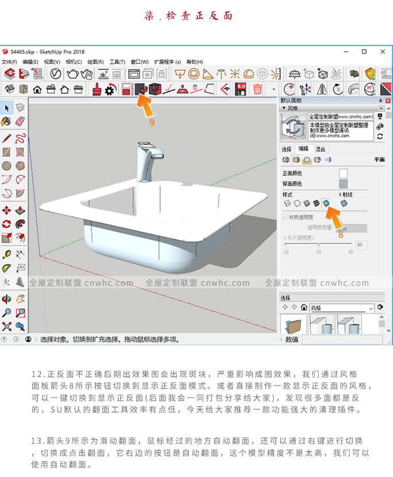
Task: Click the X-ray opacity slider handle
Action: pyautogui.click(x=318, y=244)
